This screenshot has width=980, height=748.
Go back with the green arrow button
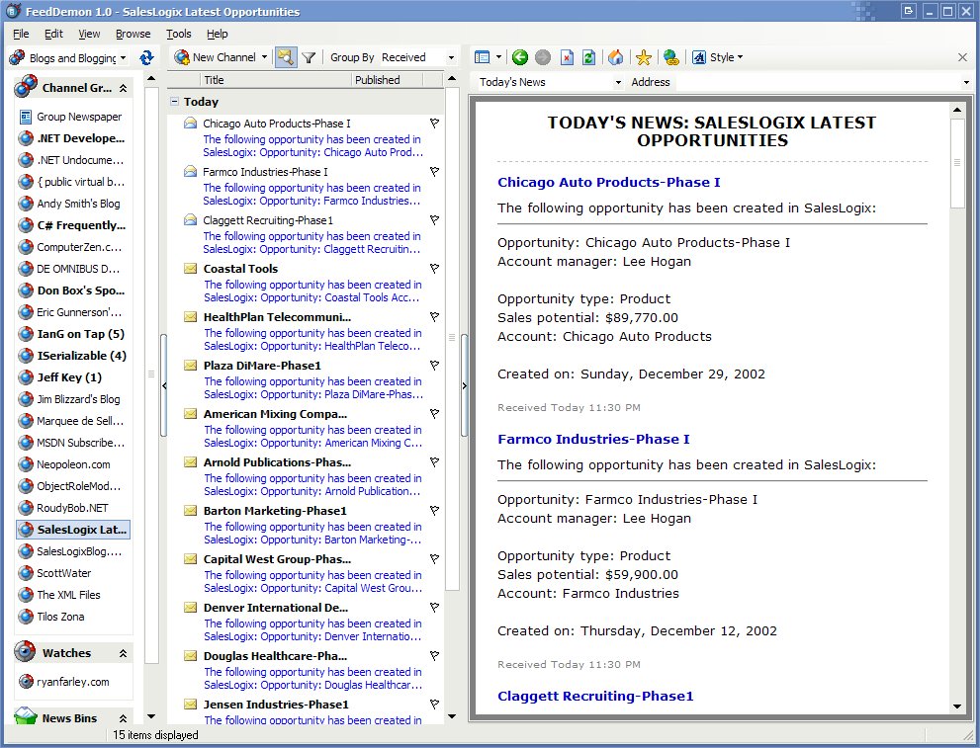519,57
